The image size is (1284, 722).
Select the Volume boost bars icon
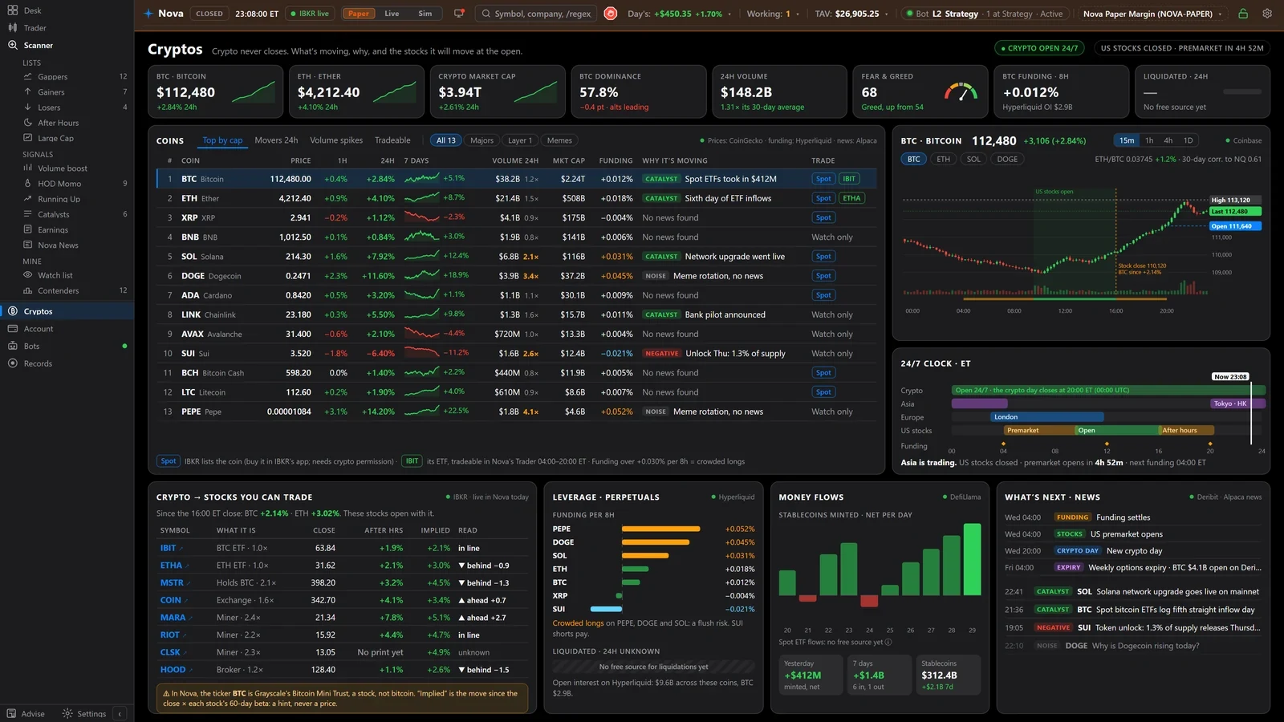28,168
